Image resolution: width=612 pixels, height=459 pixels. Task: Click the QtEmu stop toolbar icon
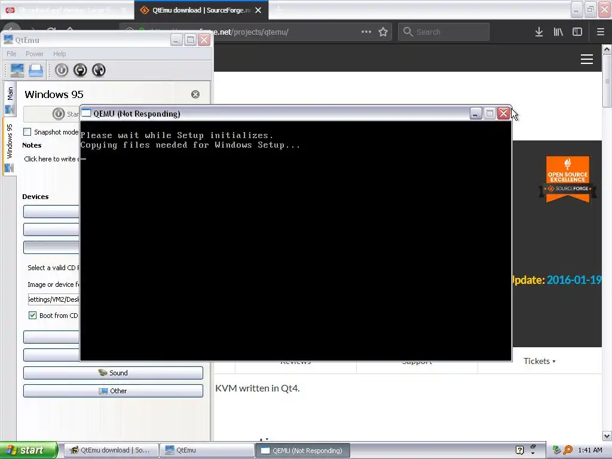[80, 71]
